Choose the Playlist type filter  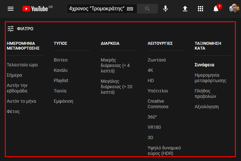(61, 80)
